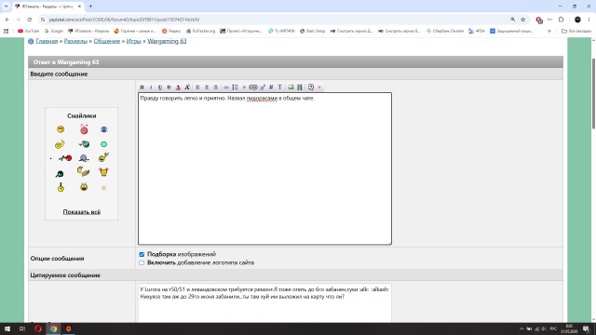
Task: Open the Wargaming 63 breadcrumb link
Action: point(167,41)
